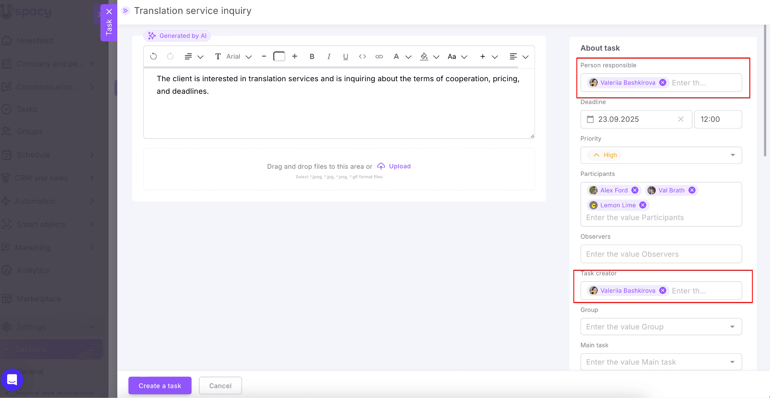The image size is (770, 398).
Task: Apply underline formatting
Action: 346,56
